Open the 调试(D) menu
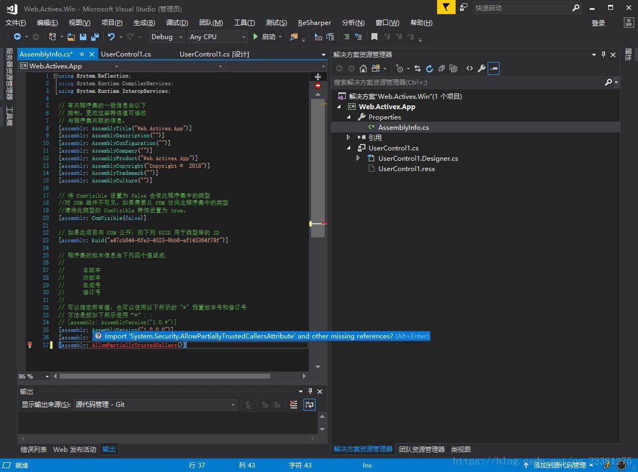638x472 pixels. 177,23
